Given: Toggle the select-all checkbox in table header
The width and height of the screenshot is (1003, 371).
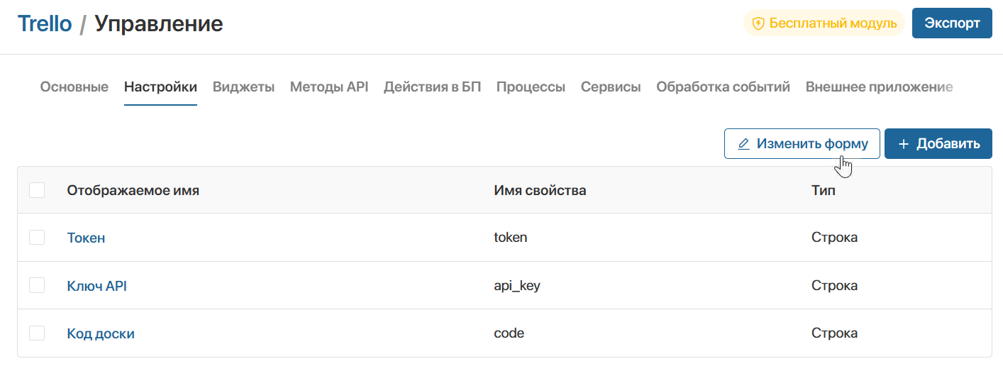Looking at the screenshot, I should coord(37,190).
